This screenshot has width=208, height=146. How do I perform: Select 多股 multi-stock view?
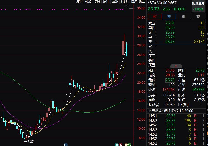click(x=97, y=2)
